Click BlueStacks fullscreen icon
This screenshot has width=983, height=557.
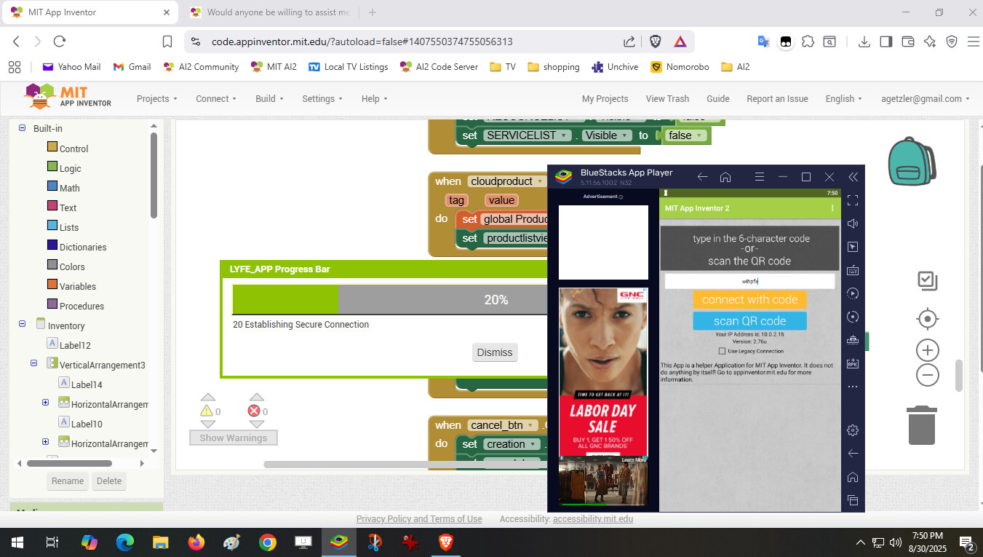[x=853, y=200]
